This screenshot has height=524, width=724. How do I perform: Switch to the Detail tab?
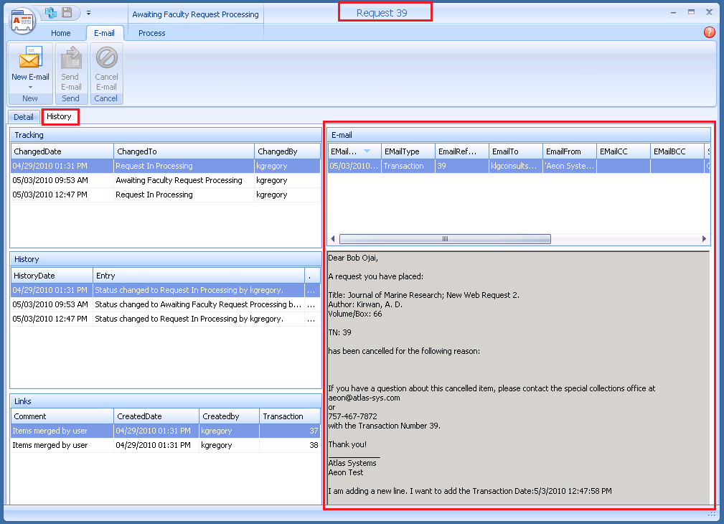tap(24, 116)
